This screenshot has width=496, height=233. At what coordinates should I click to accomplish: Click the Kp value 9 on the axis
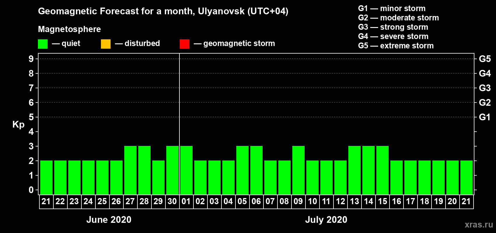(31, 59)
